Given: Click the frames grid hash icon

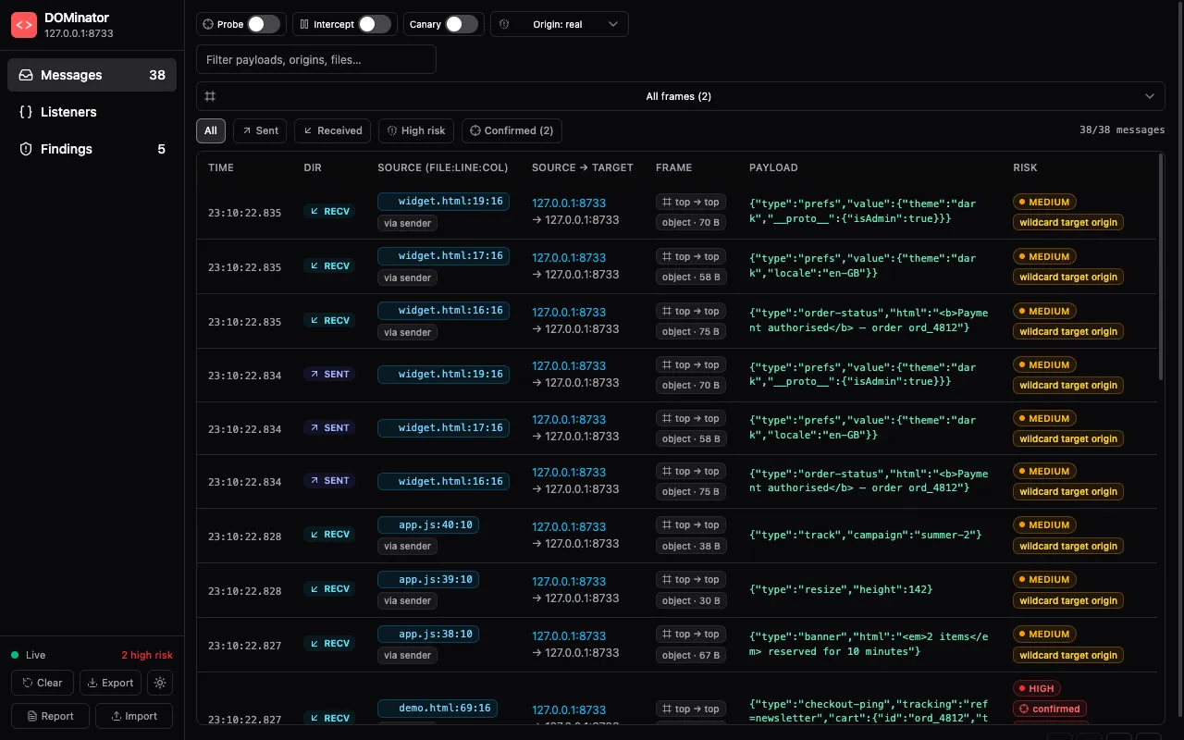Looking at the screenshot, I should [x=210, y=96].
